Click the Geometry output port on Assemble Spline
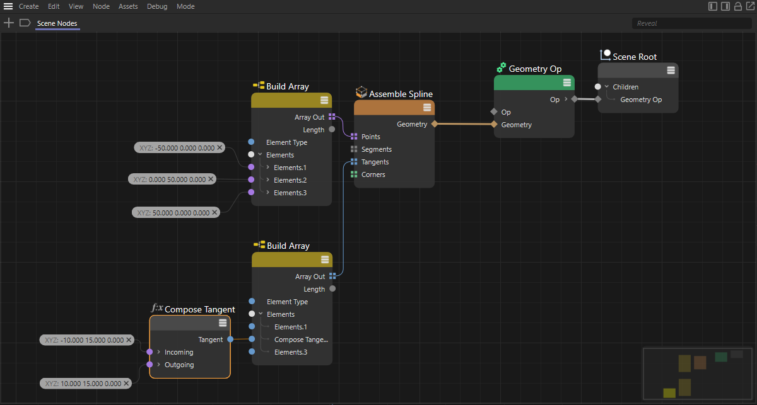Viewport: 757px width, 405px height. [x=435, y=124]
